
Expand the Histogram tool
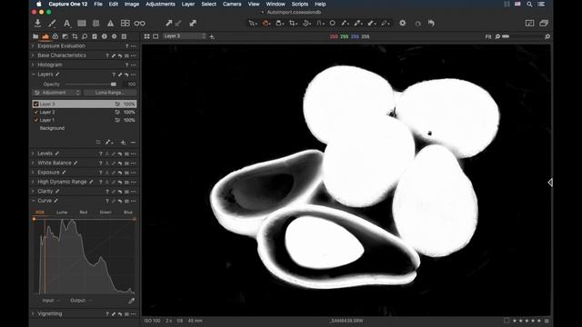click(x=33, y=64)
